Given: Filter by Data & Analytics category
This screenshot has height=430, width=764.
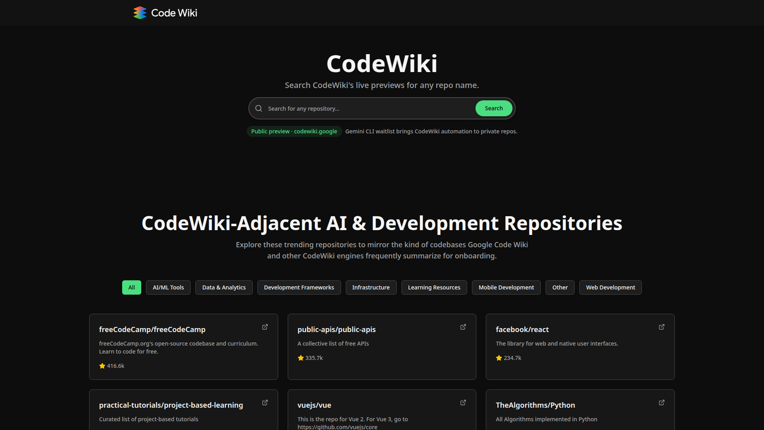Looking at the screenshot, I should point(224,287).
